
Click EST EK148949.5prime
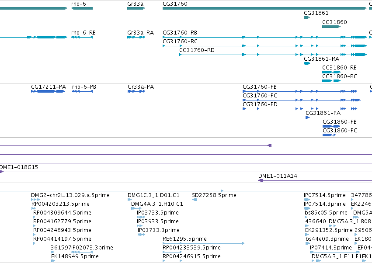(x=53, y=261)
